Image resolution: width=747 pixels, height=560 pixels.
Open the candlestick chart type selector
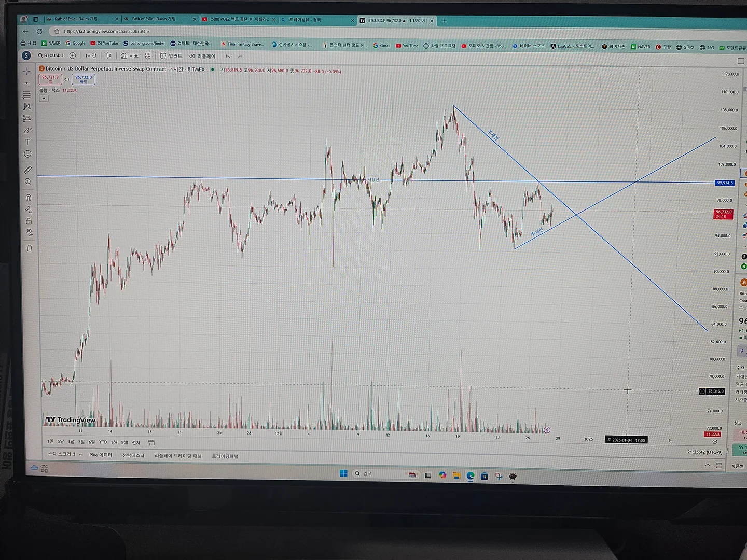click(x=109, y=55)
